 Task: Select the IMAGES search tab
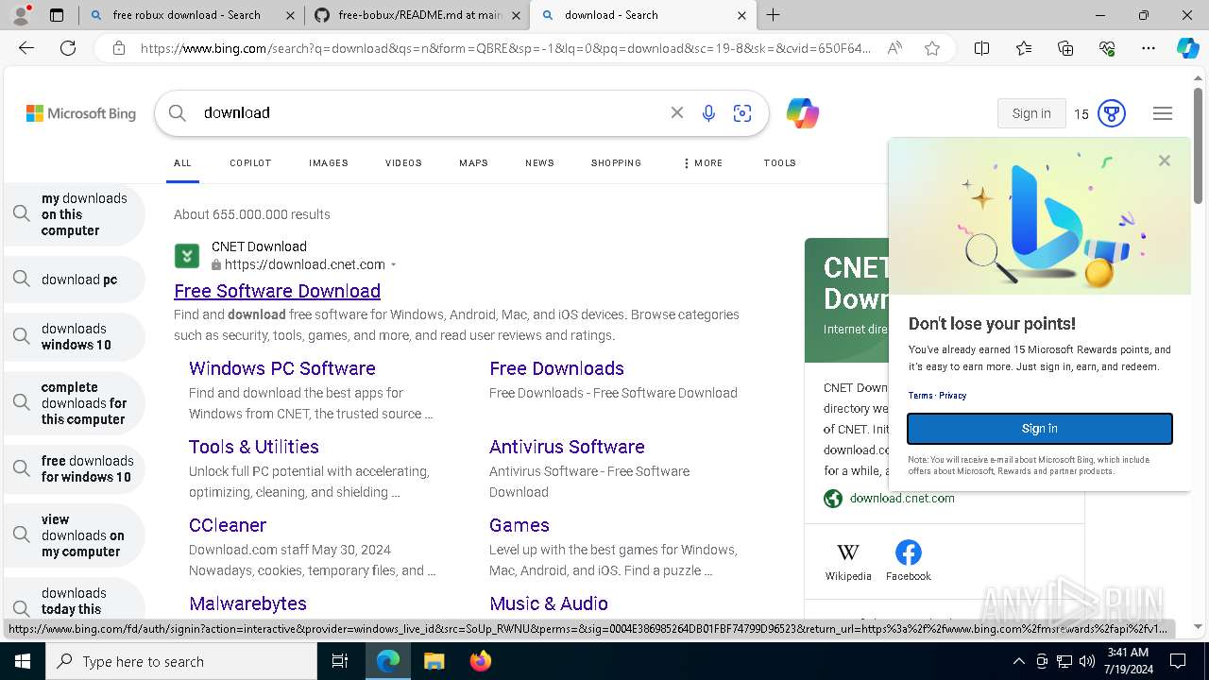click(x=329, y=162)
